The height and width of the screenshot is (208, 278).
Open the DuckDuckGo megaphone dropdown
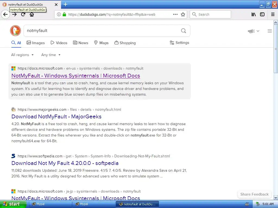254,31
